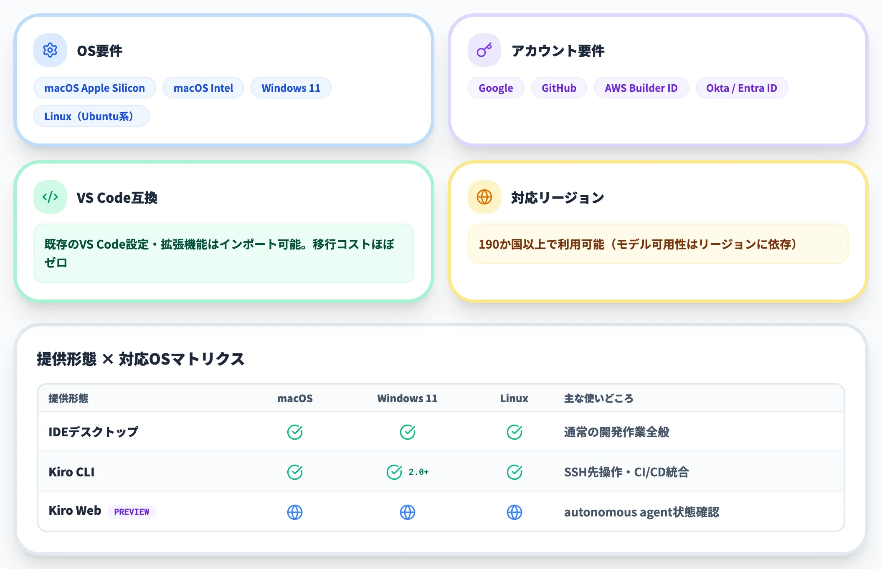Click the 通常の開発作業全般 cell
Screen dimensions: 882x569
pyautogui.click(x=616, y=432)
